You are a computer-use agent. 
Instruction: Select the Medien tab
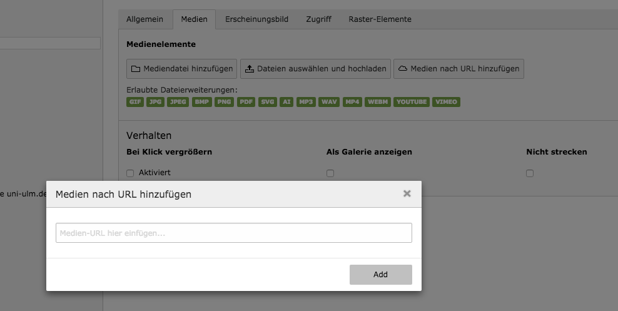click(195, 19)
